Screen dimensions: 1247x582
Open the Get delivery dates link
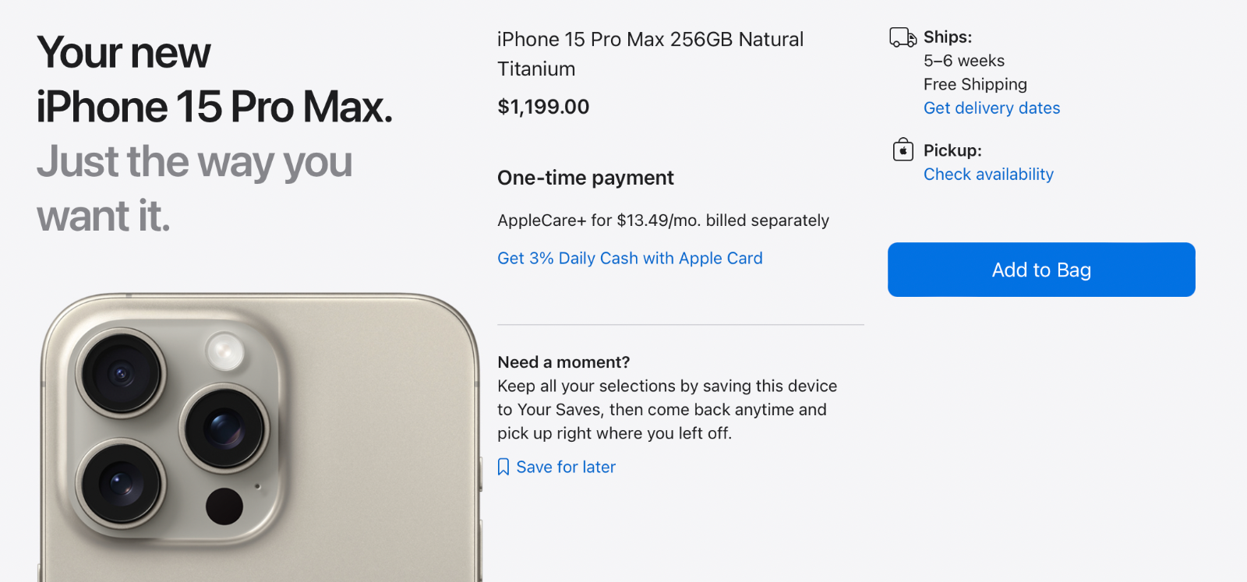tap(991, 108)
